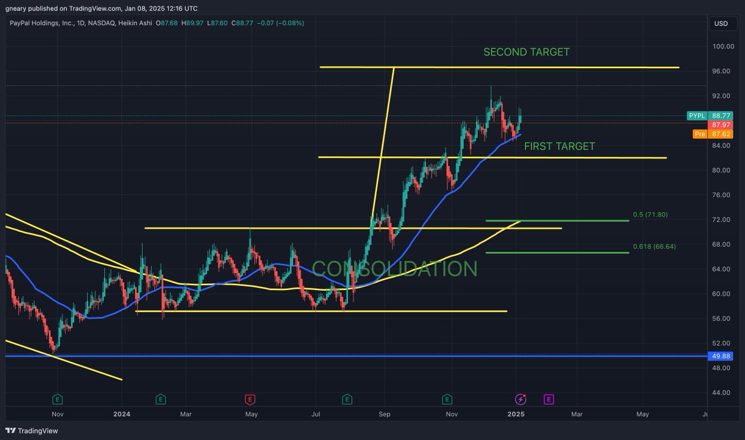The image size is (745, 440).
Task: Click green earnings E marker between Jul and Sep
Action: coord(347,399)
